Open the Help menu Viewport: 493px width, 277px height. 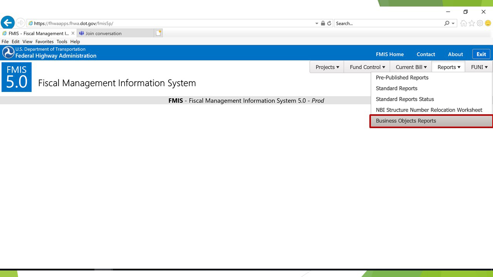75,42
